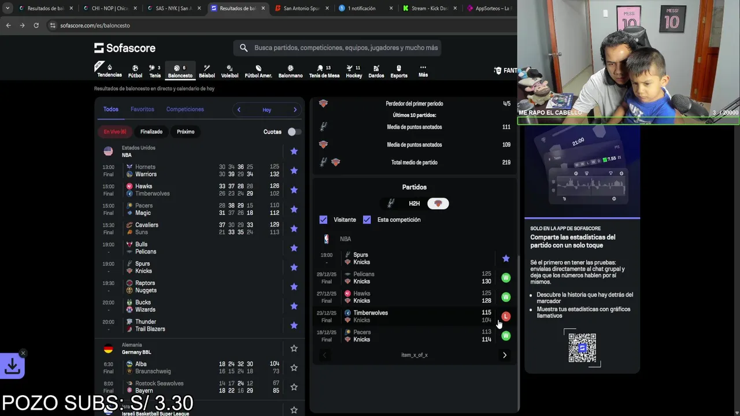This screenshot has height=416, width=740.
Task: Toggle favorite star for NBA league
Action: 294,151
